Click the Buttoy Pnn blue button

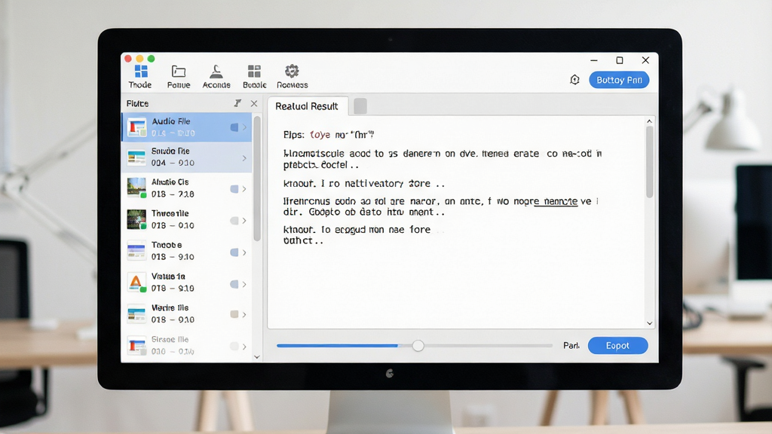click(619, 80)
